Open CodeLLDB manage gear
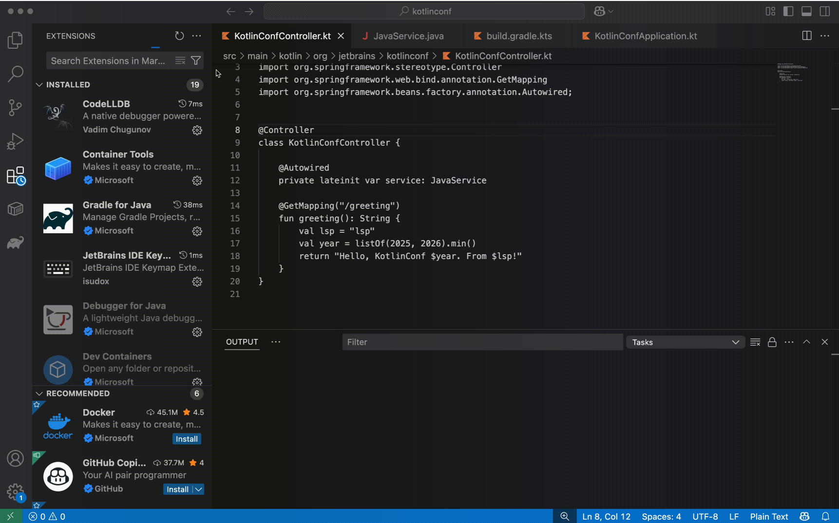 (197, 130)
